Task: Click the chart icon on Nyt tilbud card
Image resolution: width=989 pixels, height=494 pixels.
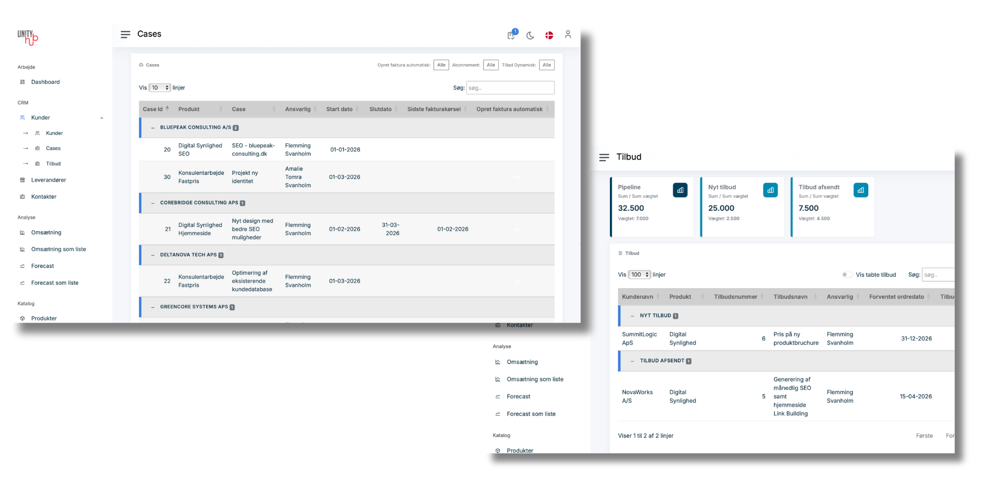Action: click(x=770, y=190)
